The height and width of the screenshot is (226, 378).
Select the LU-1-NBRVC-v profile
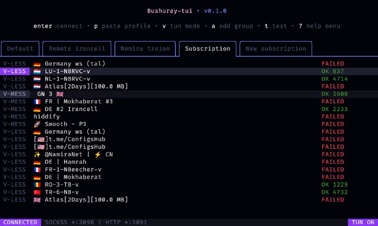coord(189,71)
